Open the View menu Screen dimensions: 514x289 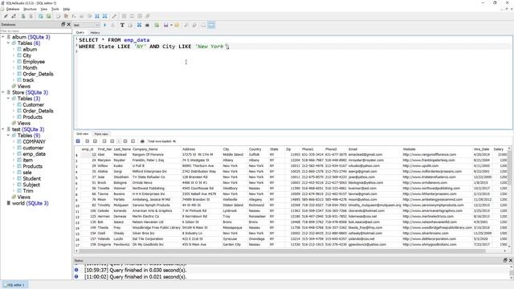[44, 9]
